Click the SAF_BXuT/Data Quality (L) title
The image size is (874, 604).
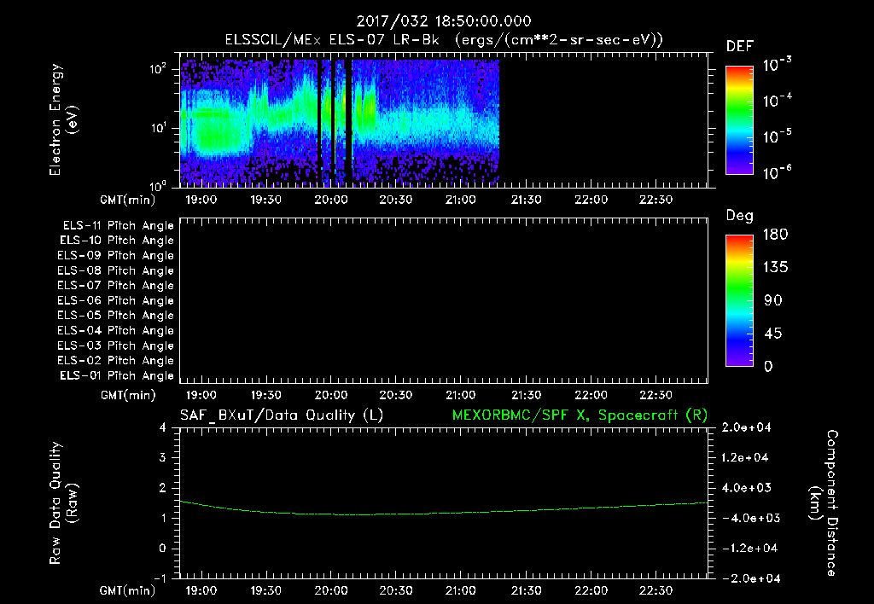click(x=282, y=415)
